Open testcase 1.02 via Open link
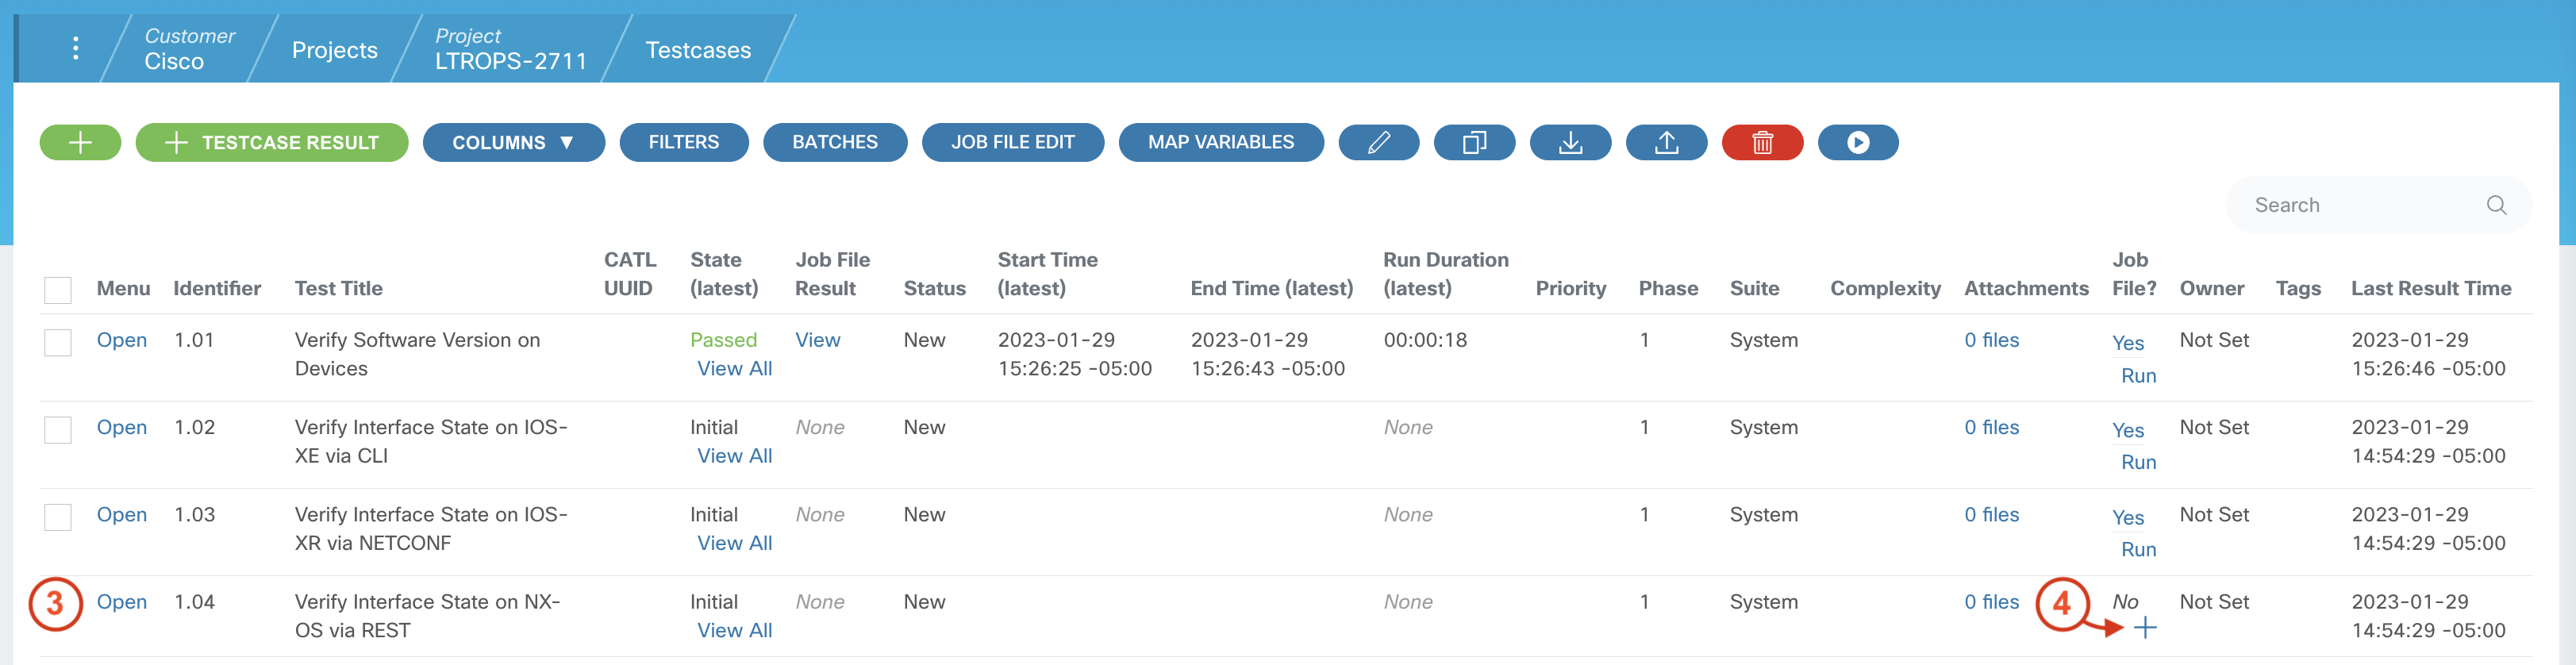This screenshot has height=665, width=2576. click(121, 427)
